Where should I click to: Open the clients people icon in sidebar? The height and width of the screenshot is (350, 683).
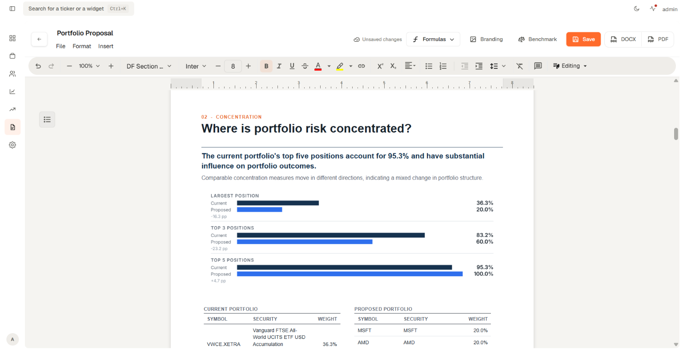point(12,74)
